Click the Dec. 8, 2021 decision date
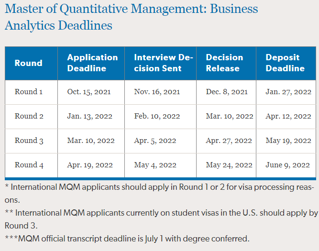 (227, 92)
